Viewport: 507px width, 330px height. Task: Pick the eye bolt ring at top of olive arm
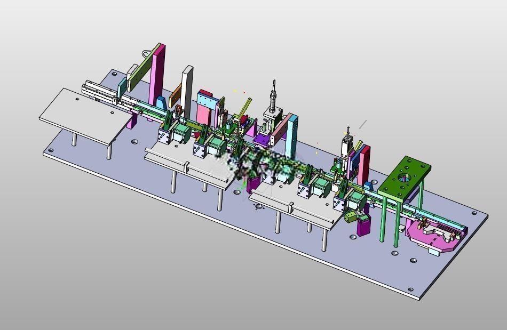tap(146, 53)
